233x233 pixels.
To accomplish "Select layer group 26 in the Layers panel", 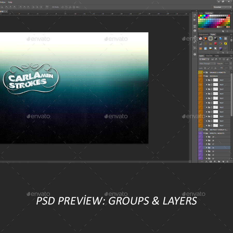I will pyautogui.click(x=214, y=148).
